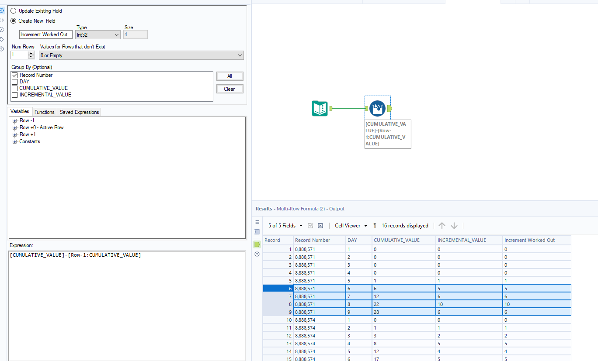The width and height of the screenshot is (598, 361).
Task: Switch to the Saved Expressions tab
Action: click(79, 112)
